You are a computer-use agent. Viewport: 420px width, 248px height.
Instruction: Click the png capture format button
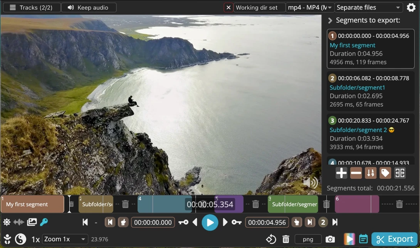click(x=308, y=239)
